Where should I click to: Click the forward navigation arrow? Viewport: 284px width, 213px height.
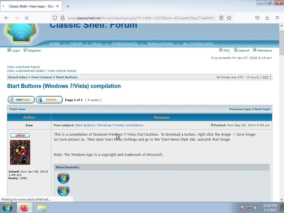[x=17, y=18]
